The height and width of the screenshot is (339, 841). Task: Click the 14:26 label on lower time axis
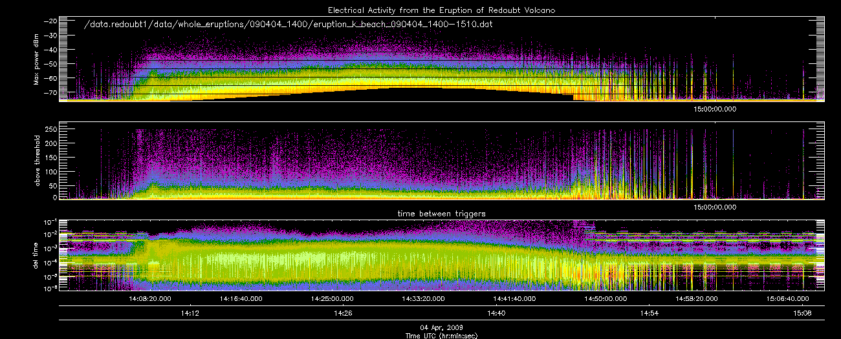coord(342,313)
